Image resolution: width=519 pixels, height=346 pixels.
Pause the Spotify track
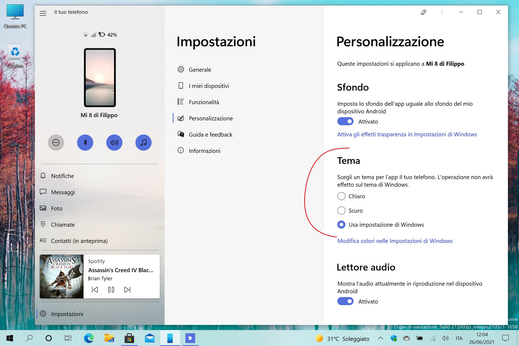[111, 290]
